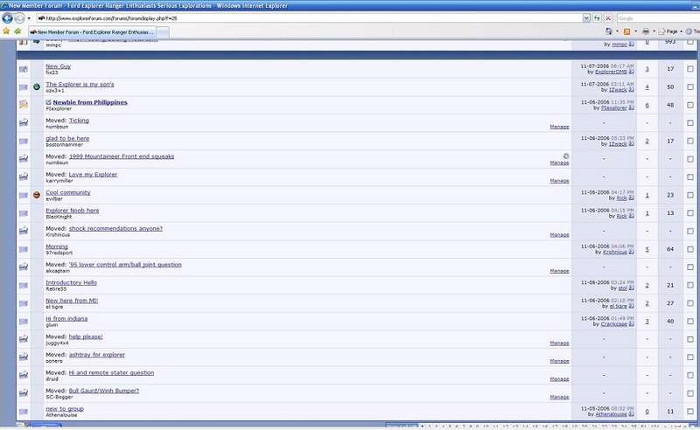Click the Home page toolbar icon
700x430 pixels.
[609, 31]
